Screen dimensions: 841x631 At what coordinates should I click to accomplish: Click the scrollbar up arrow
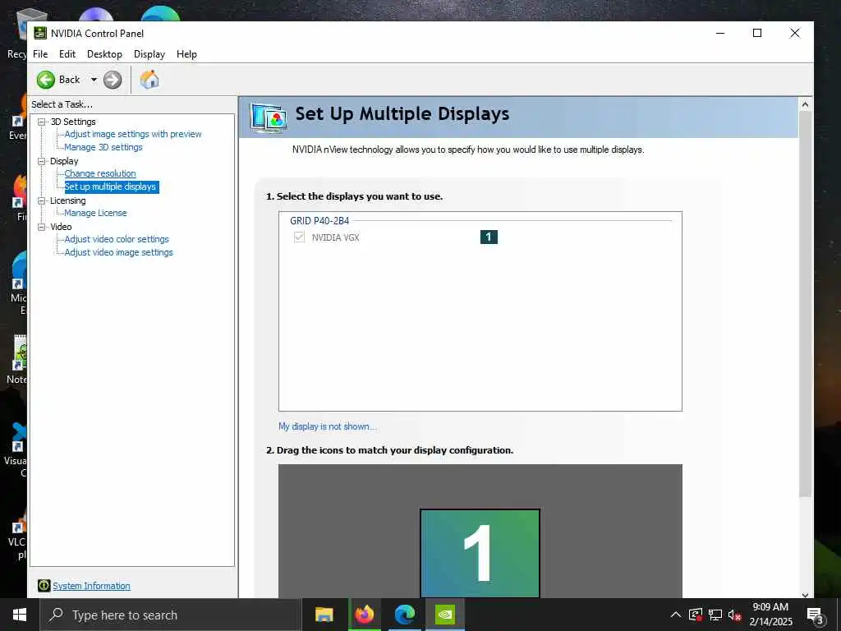pos(805,104)
